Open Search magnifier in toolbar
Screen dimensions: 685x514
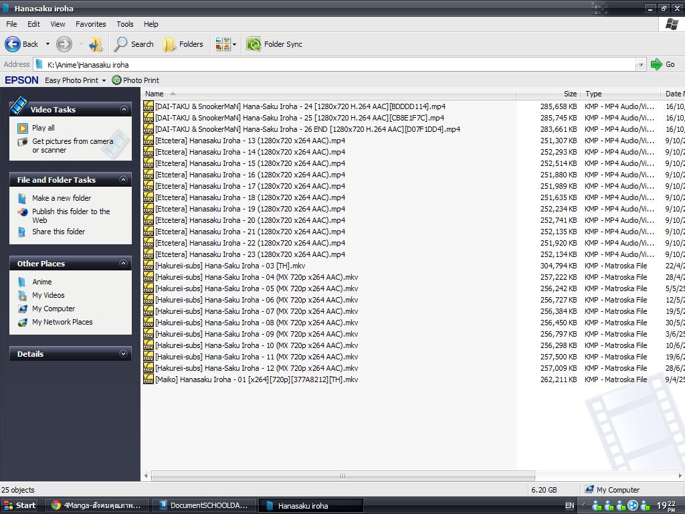tap(120, 44)
